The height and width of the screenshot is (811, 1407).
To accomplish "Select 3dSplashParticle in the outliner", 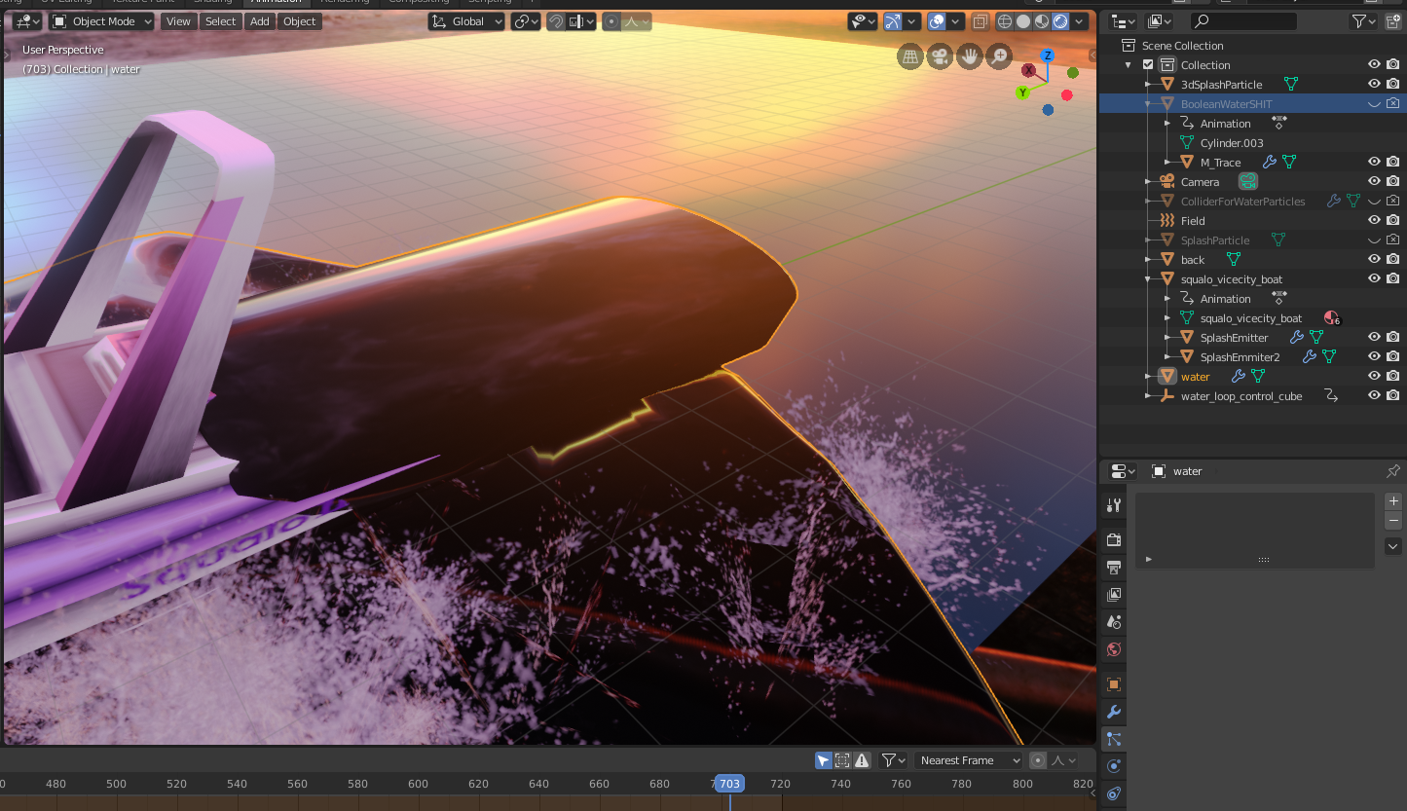I will tap(1221, 85).
